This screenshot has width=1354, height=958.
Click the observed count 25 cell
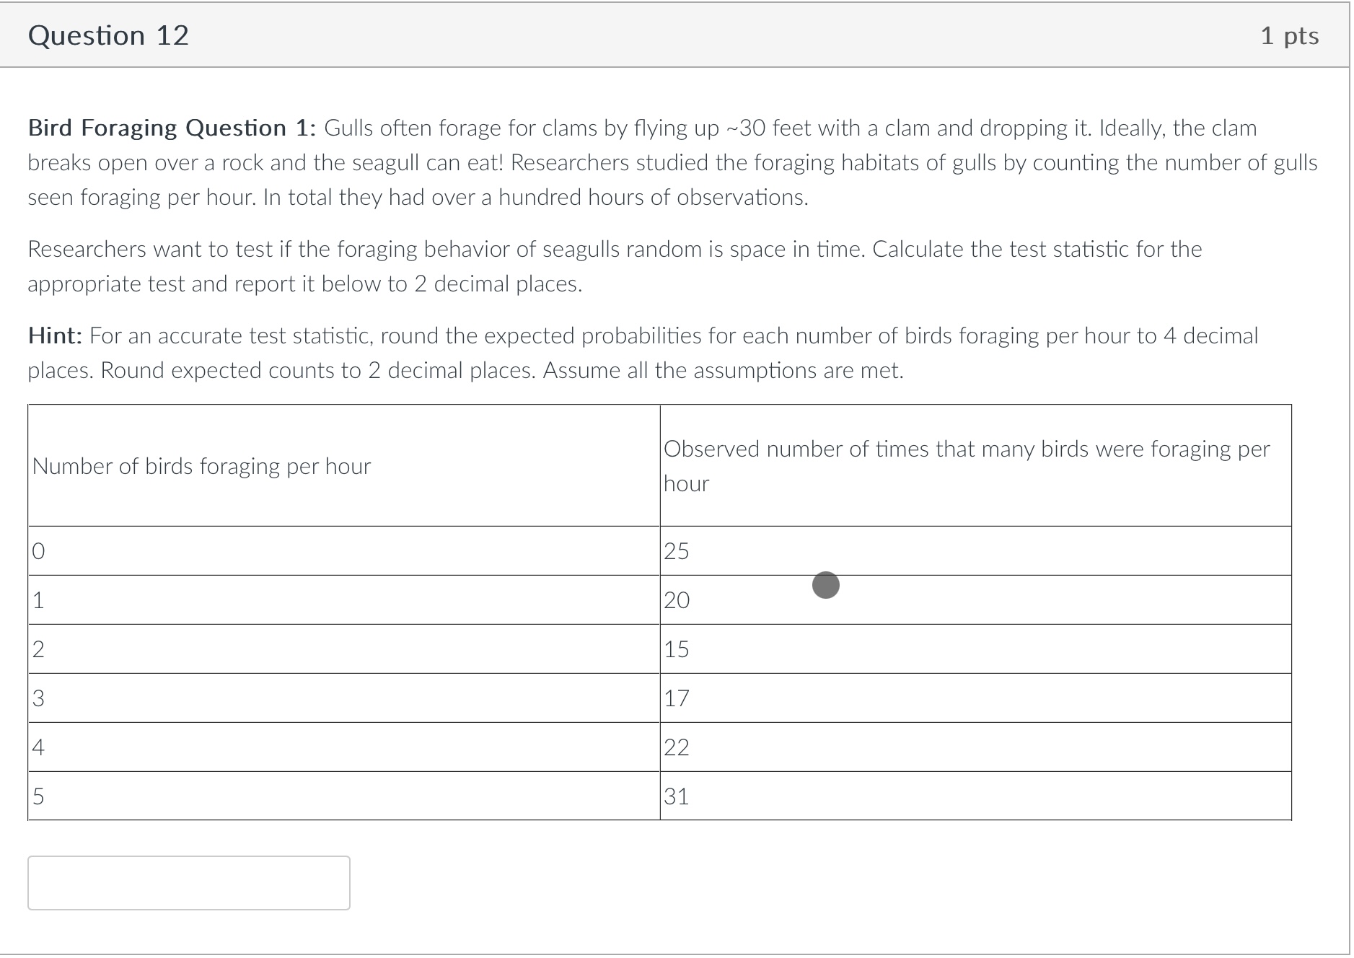(677, 550)
